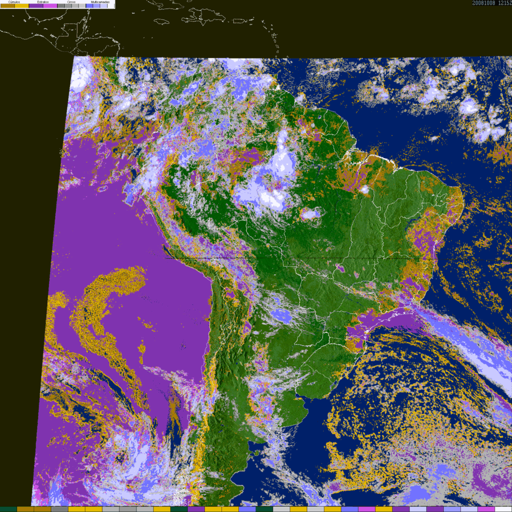Click the 'Cirros' legend label

coord(71,2)
